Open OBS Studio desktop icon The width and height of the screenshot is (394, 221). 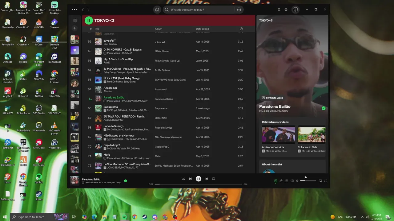[39, 109]
